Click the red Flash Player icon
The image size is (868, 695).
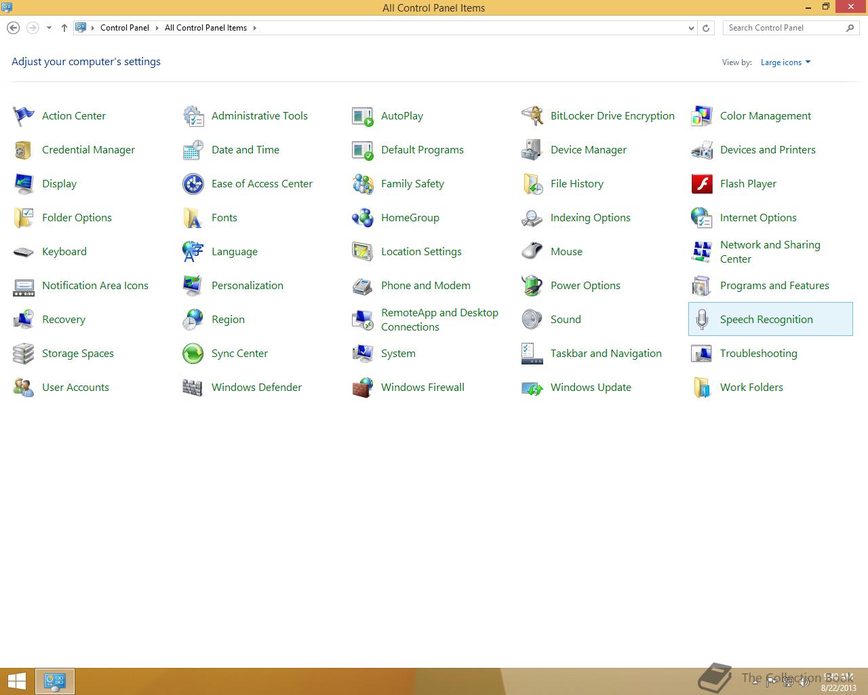[702, 184]
